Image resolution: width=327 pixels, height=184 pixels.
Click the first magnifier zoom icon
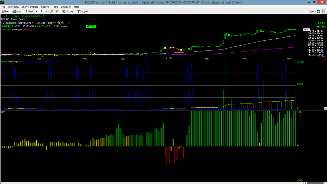point(59,23)
